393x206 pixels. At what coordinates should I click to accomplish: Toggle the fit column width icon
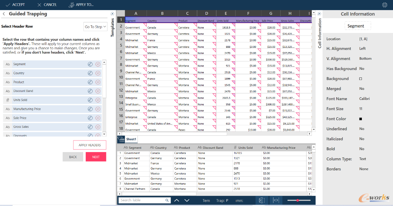pyautogui.click(x=276, y=200)
